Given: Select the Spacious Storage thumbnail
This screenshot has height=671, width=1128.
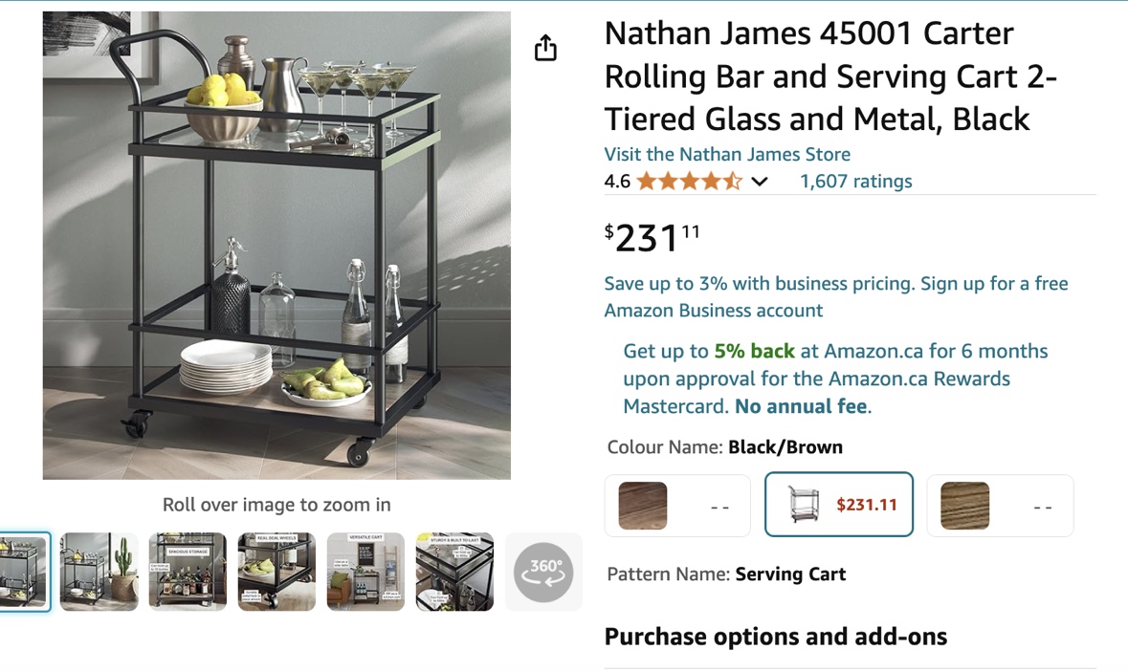Looking at the screenshot, I should (188, 572).
